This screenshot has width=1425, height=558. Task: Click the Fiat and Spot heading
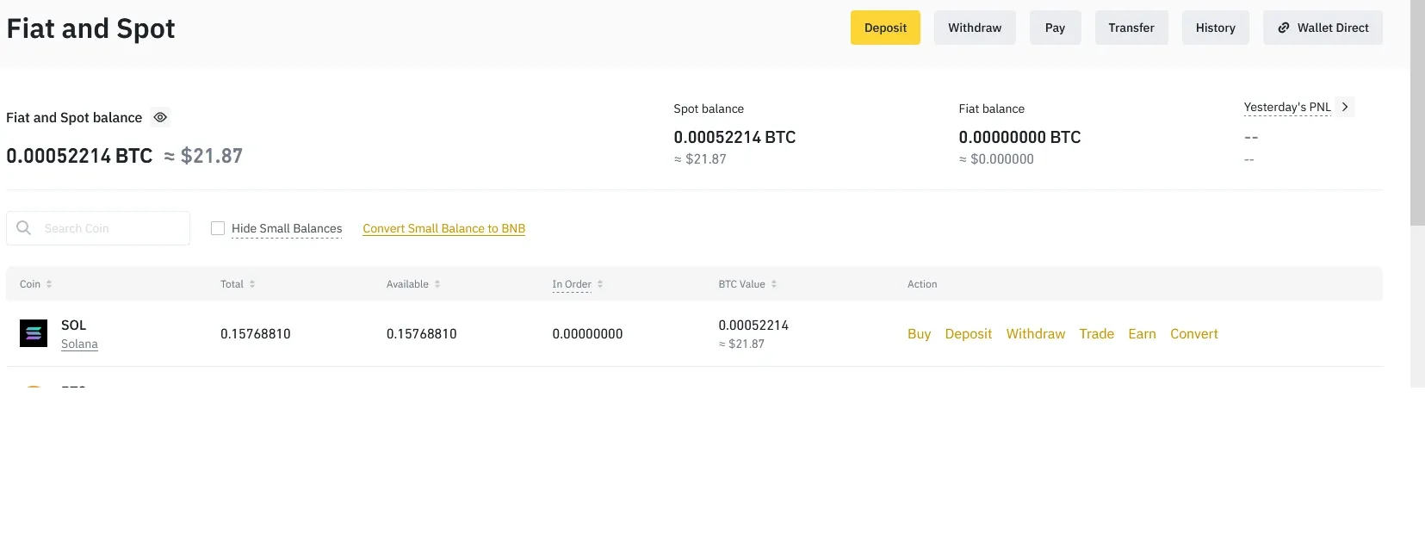[90, 28]
